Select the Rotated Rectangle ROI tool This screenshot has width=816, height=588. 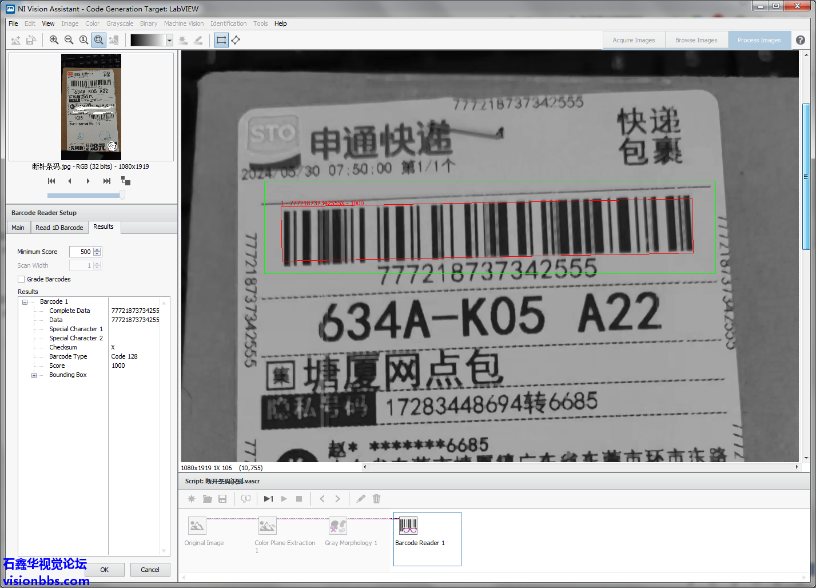(x=236, y=40)
